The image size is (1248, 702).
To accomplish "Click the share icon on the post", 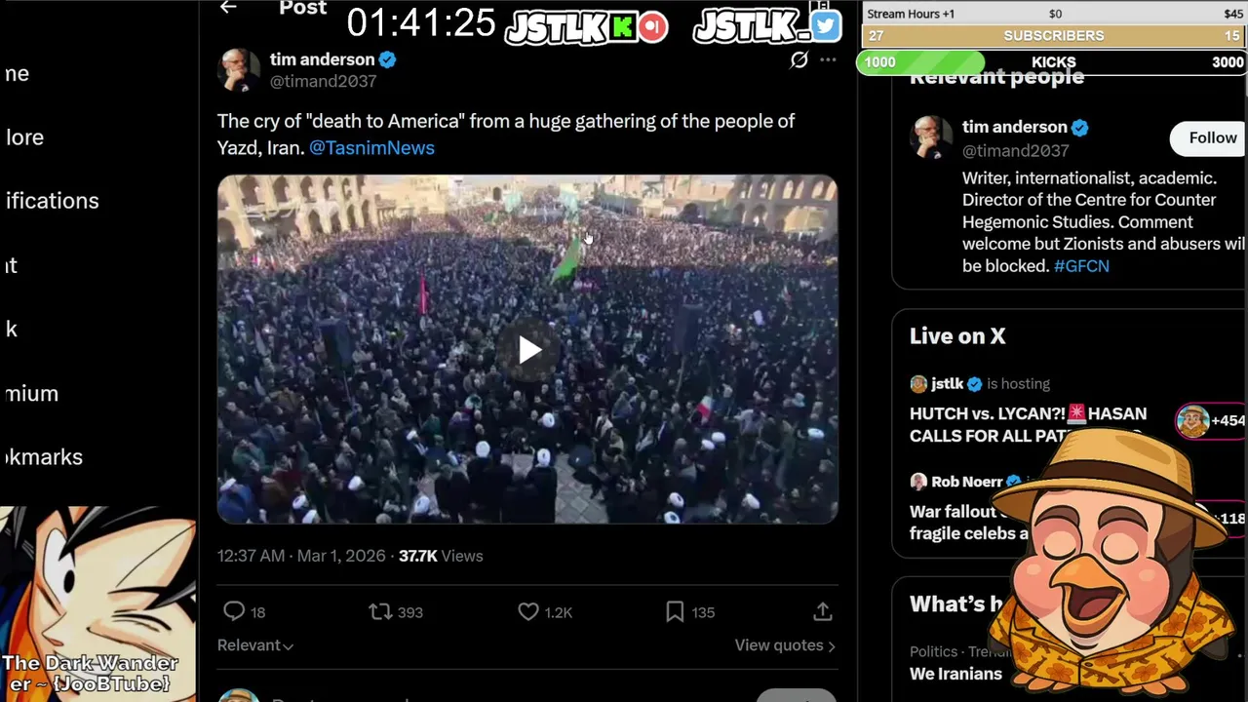I will tap(822, 611).
